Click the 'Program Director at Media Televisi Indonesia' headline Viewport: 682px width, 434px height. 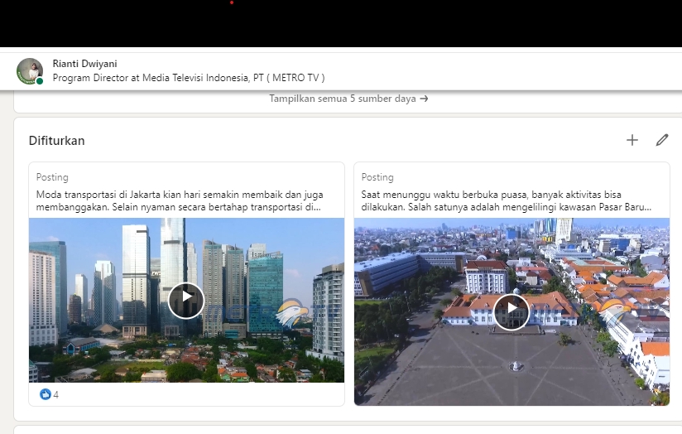tap(189, 78)
